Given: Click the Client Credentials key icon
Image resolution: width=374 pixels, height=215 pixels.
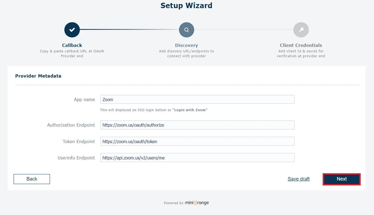Looking at the screenshot, I should click(301, 30).
